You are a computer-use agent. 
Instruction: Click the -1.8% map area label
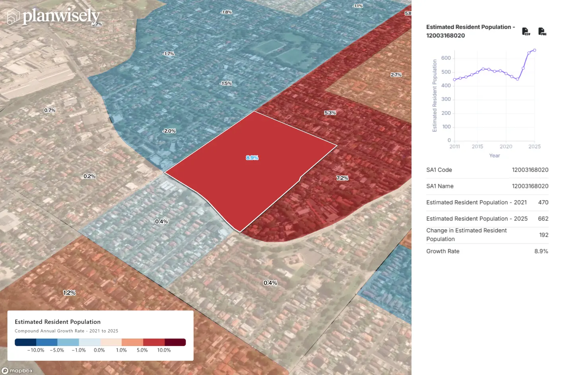(226, 12)
